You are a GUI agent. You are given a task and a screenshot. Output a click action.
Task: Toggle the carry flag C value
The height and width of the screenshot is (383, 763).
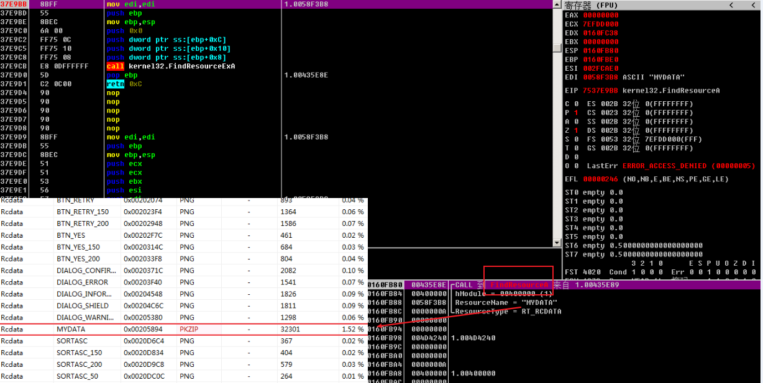click(x=576, y=104)
